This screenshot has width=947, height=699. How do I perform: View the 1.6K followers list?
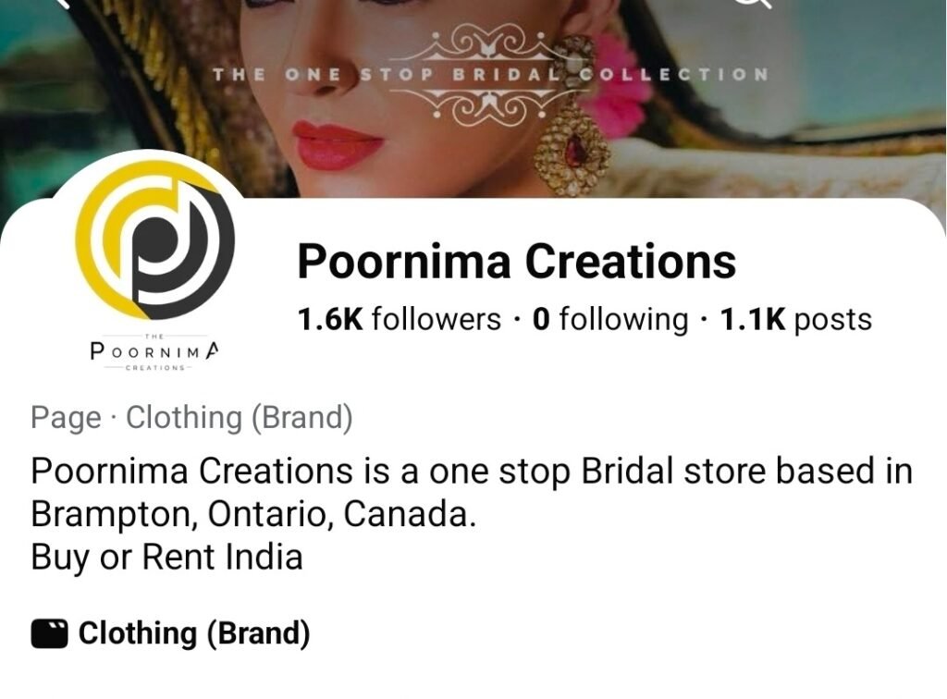(x=399, y=320)
